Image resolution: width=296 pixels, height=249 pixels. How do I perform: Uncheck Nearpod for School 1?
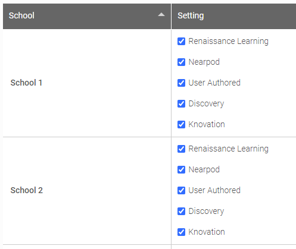tap(181, 62)
